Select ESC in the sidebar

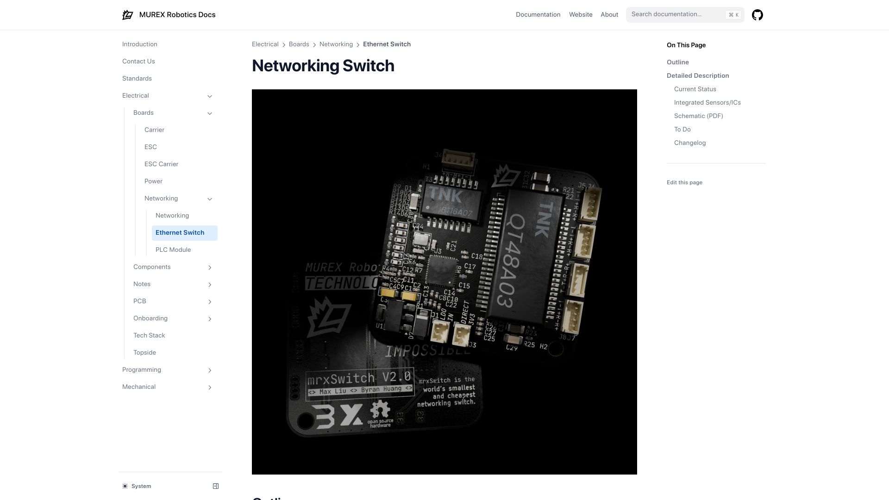(150, 147)
